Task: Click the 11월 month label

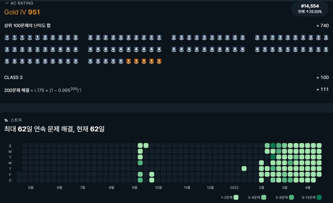Action: [x=187, y=188]
